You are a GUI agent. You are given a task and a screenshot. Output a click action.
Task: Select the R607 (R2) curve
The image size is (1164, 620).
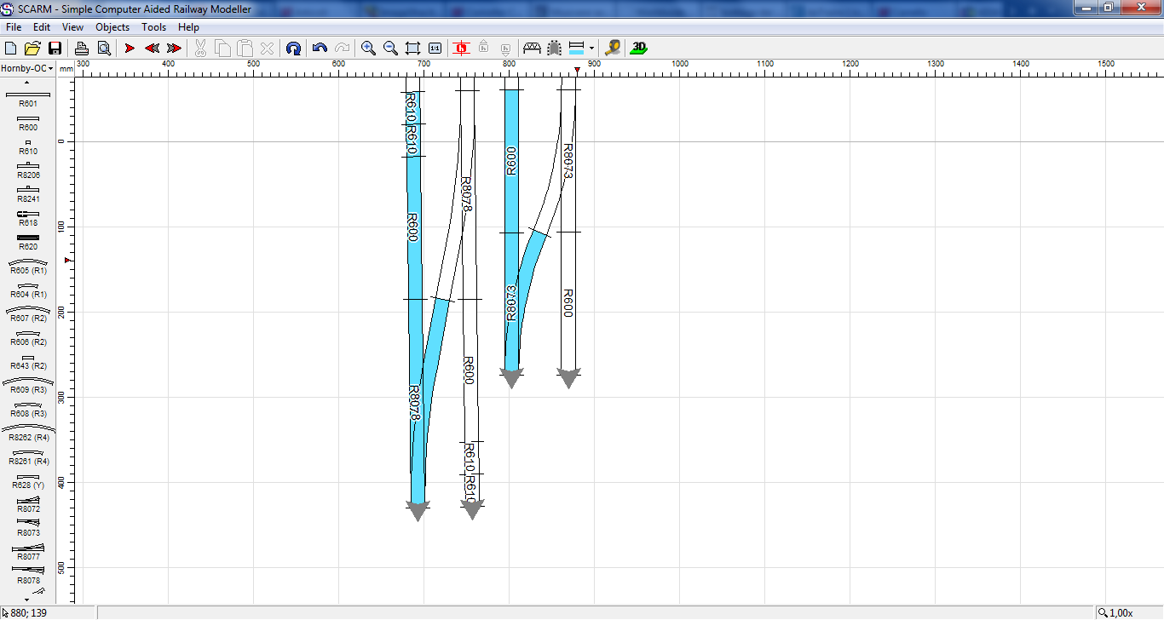coord(28,313)
